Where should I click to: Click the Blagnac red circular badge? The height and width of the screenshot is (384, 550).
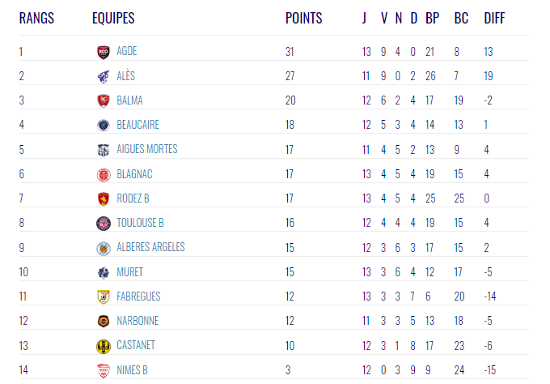104,175
